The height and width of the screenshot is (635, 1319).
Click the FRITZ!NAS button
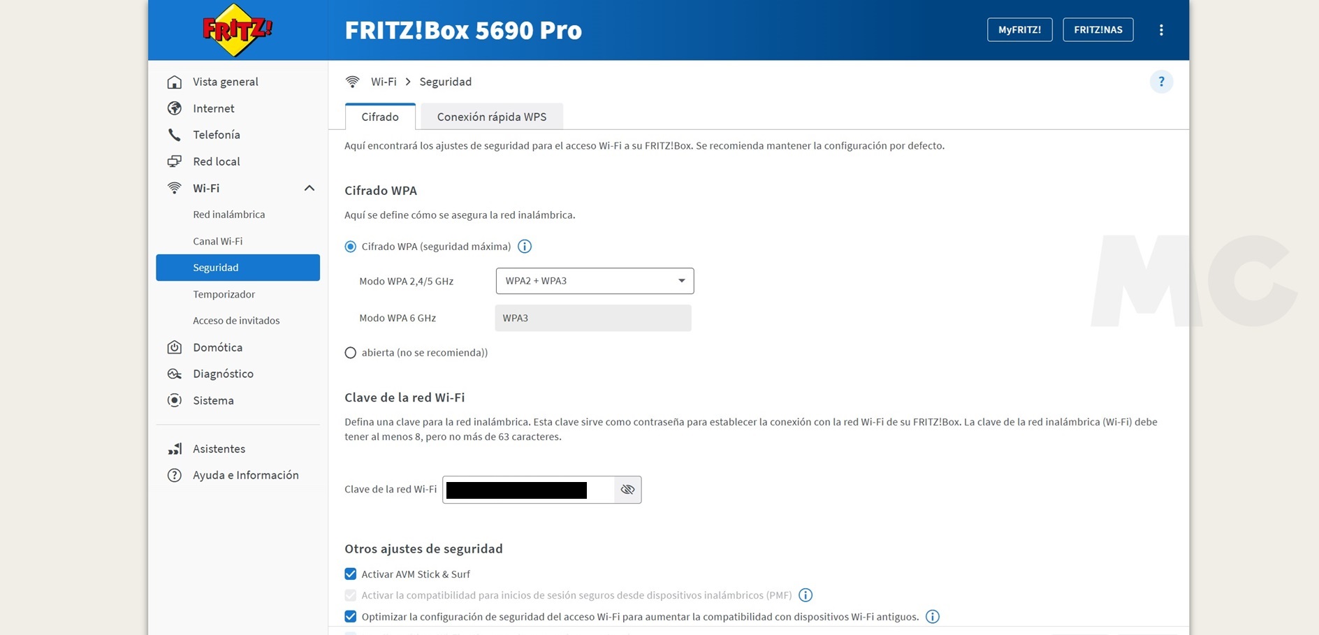pos(1098,30)
